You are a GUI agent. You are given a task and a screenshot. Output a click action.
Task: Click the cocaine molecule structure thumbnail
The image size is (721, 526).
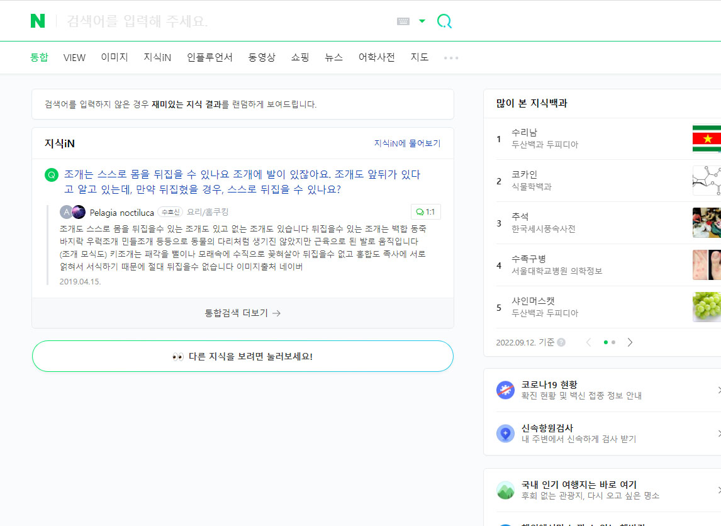pyautogui.click(x=707, y=181)
